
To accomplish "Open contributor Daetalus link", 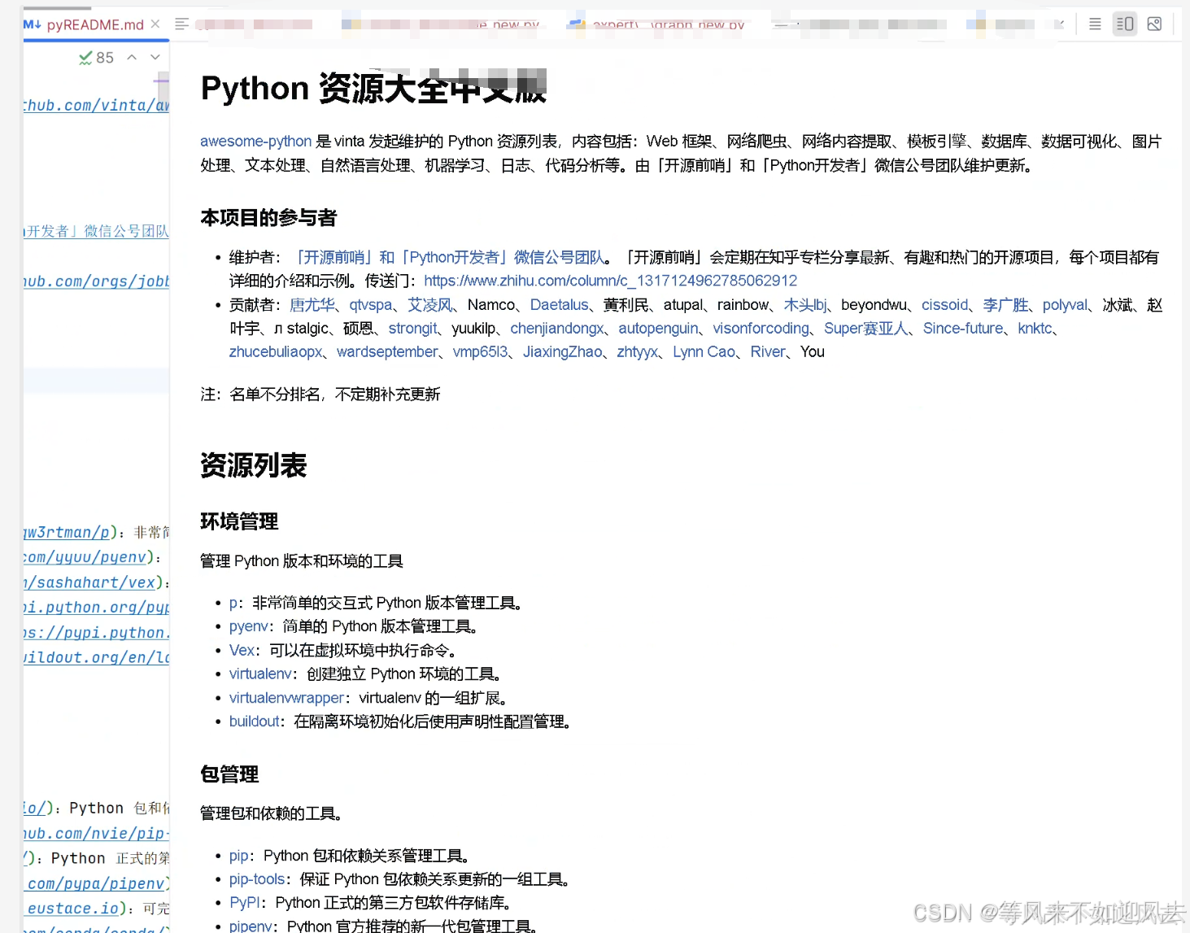I will [x=559, y=305].
